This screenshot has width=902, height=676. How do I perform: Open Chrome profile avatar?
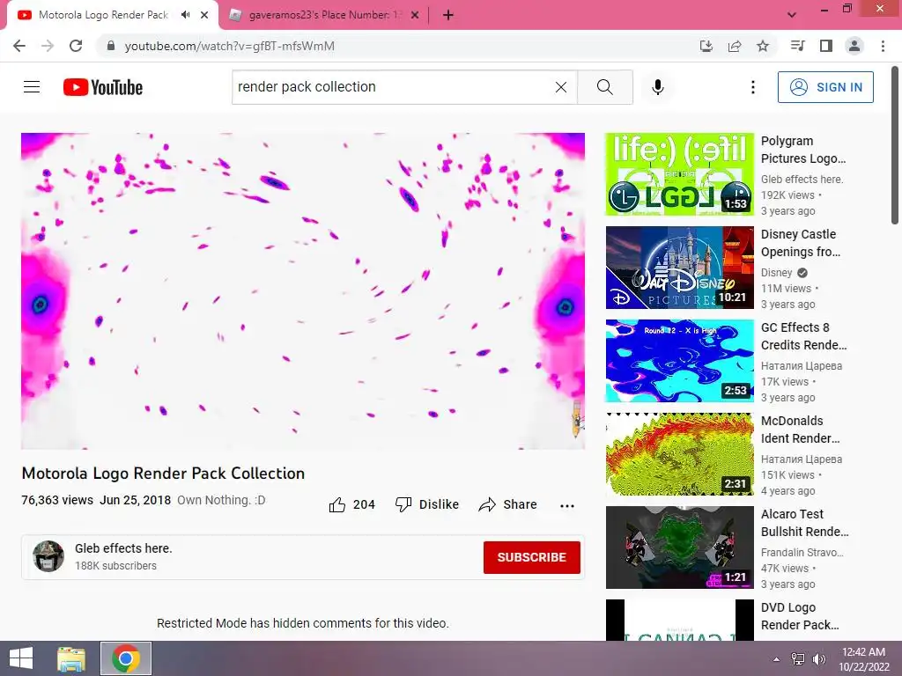click(854, 46)
